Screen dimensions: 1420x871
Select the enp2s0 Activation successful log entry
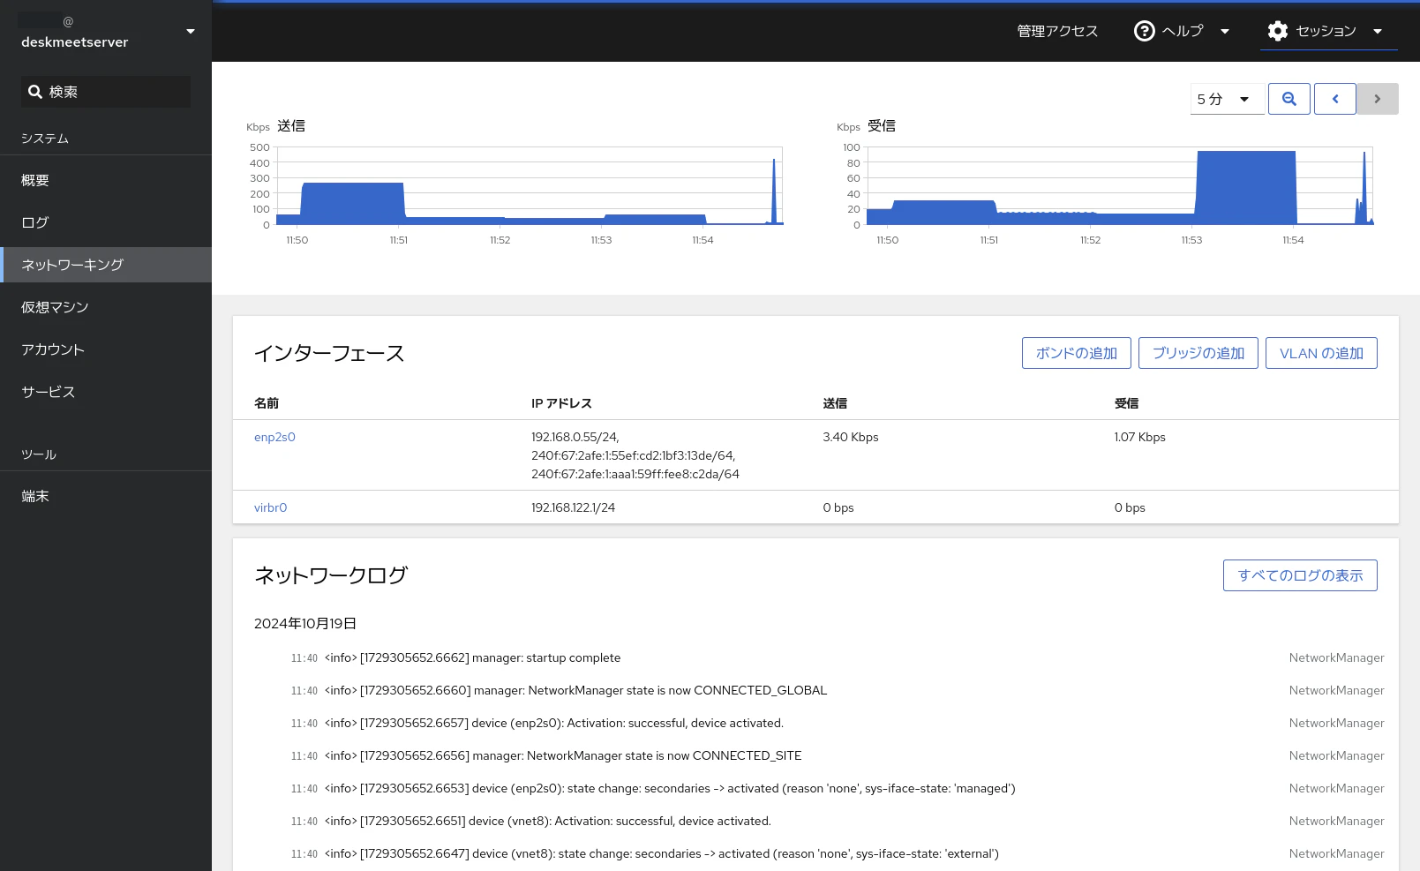(x=816, y=723)
